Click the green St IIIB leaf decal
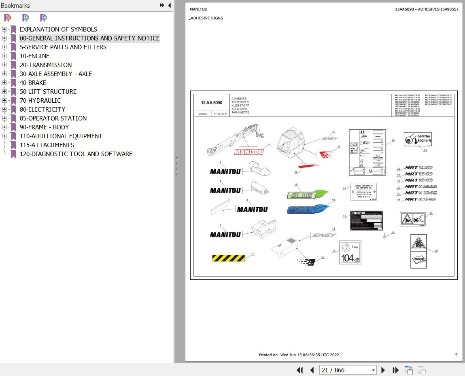 (x=308, y=194)
